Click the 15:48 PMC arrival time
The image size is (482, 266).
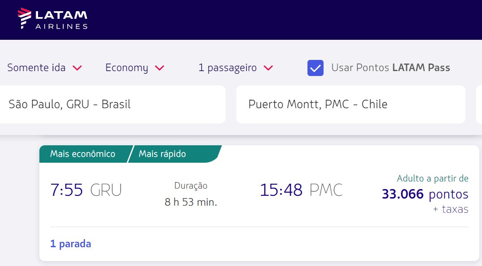(301, 190)
